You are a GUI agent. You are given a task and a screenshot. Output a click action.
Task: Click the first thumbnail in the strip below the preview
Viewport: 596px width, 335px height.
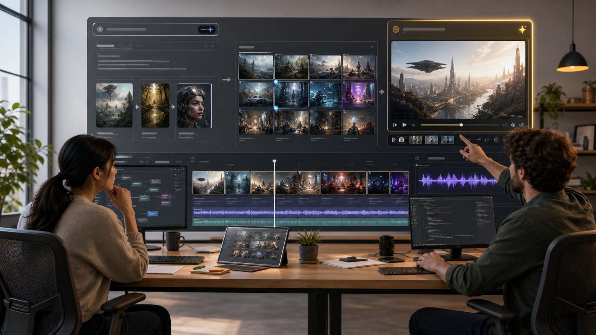click(x=416, y=140)
